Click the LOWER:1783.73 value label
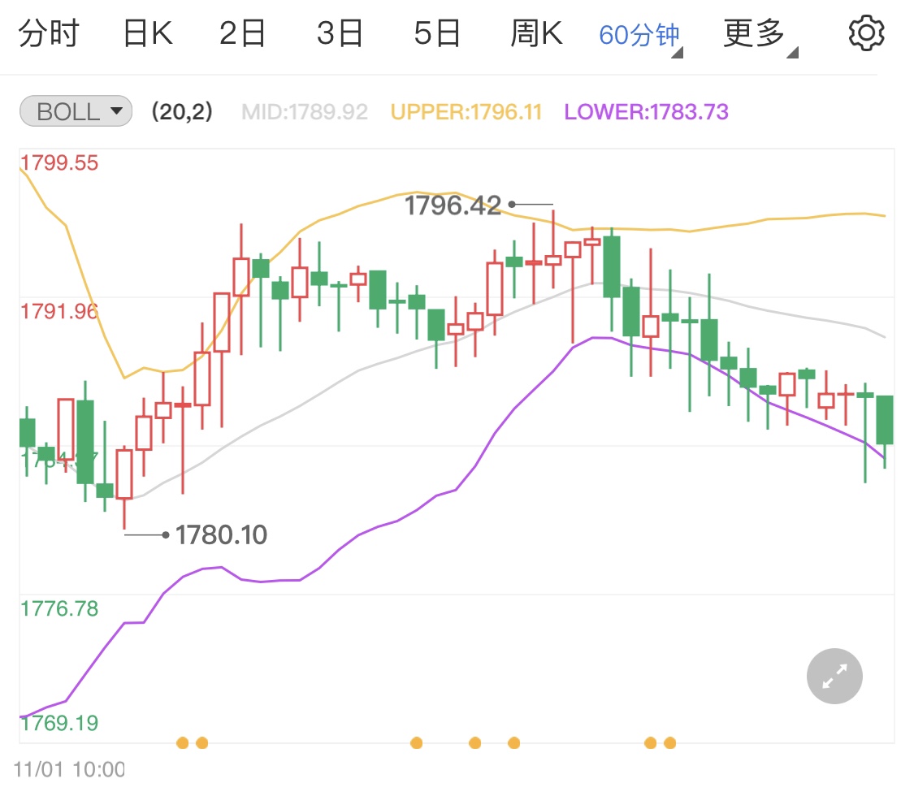 click(647, 112)
